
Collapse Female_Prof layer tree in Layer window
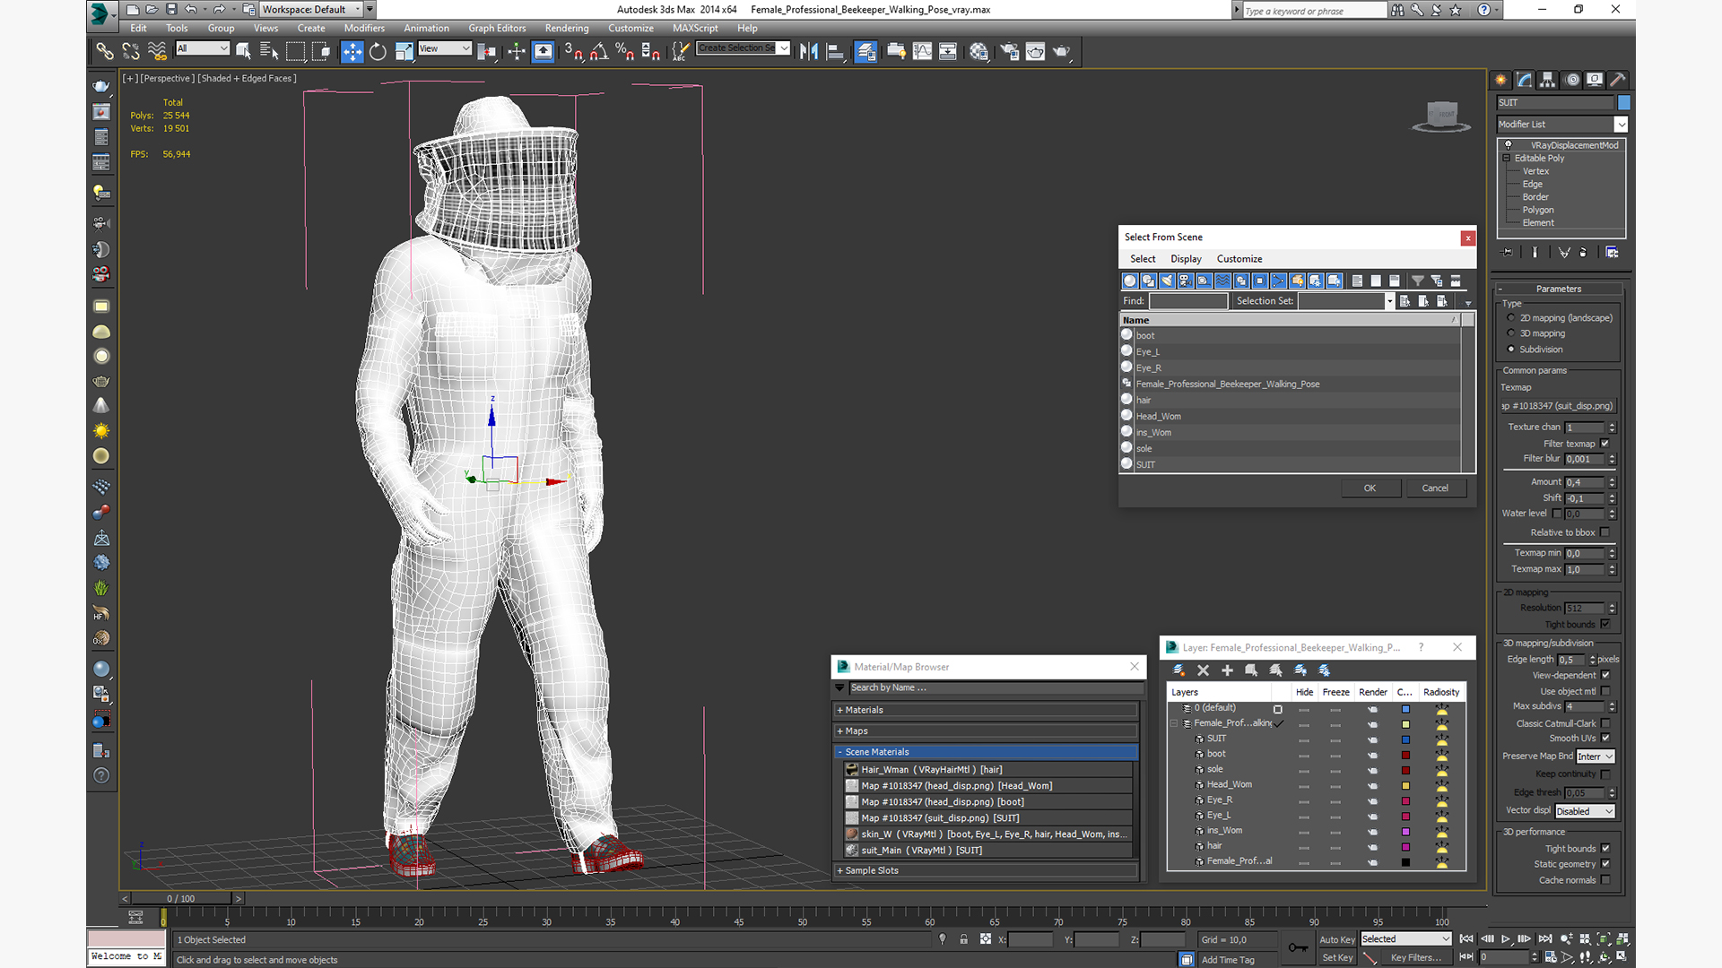1173,723
